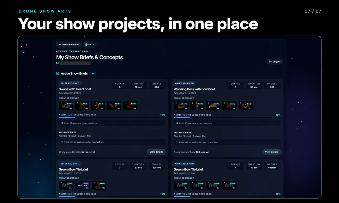Click the document icon beside Active Show Briefs
The image size is (339, 203).
58,73
